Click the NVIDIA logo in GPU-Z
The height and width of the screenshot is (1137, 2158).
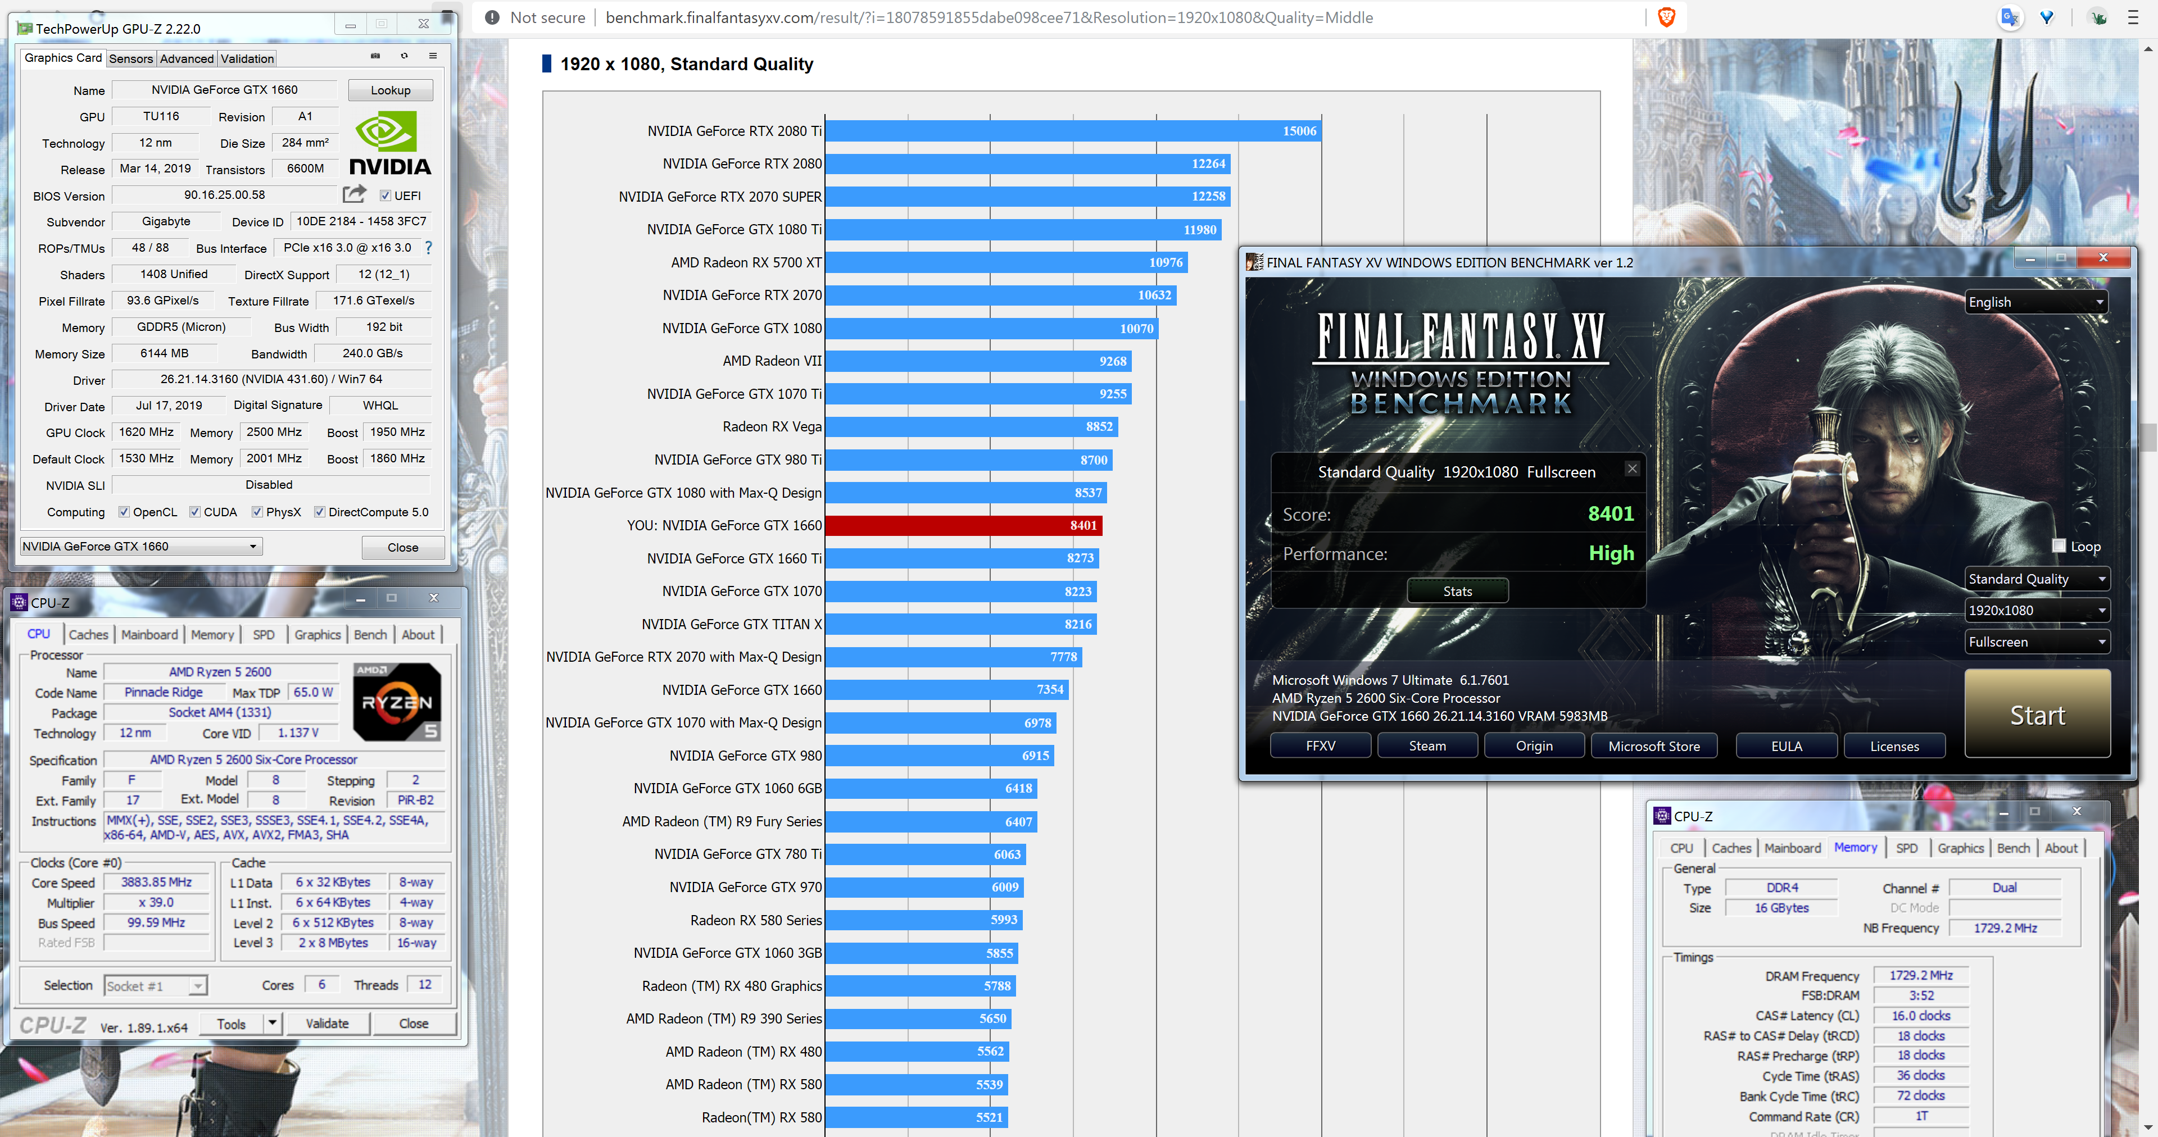point(389,144)
